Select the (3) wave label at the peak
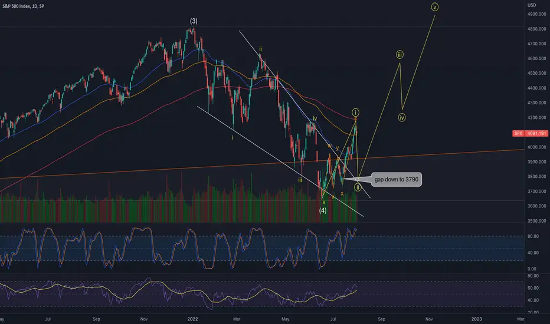This screenshot has width=550, height=324. pos(194,21)
